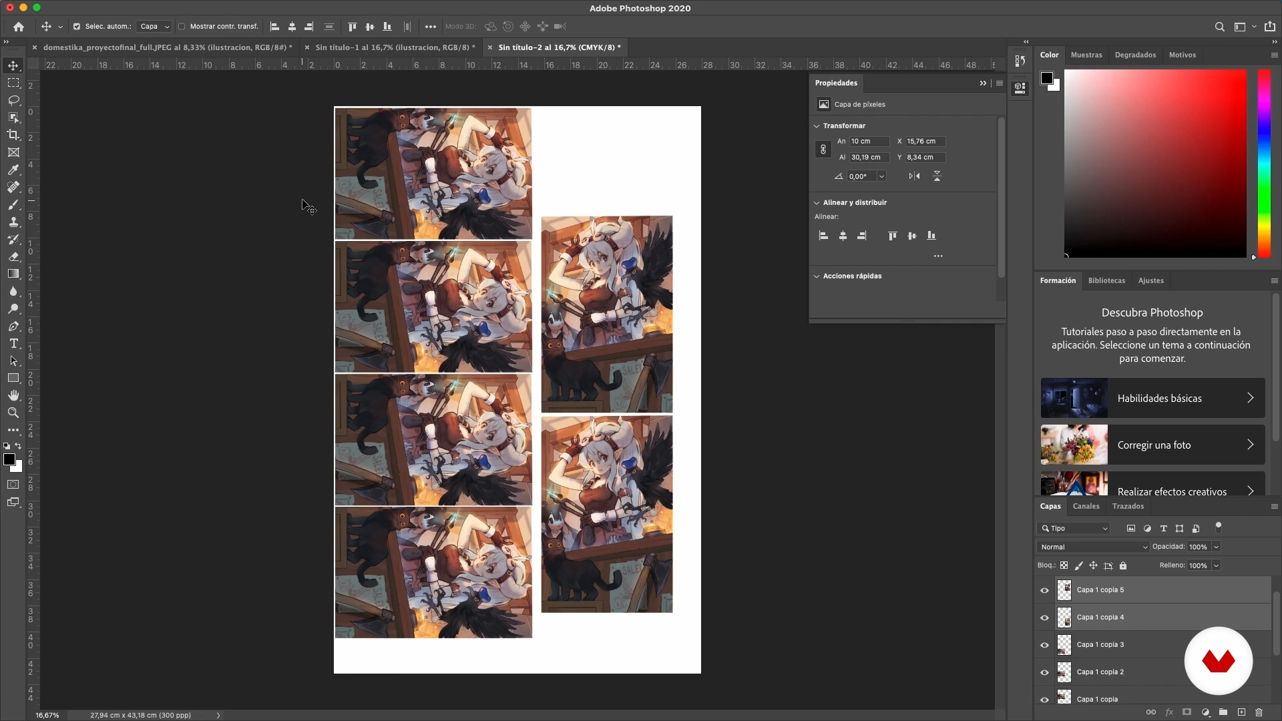Select the Crop tool

(x=13, y=135)
